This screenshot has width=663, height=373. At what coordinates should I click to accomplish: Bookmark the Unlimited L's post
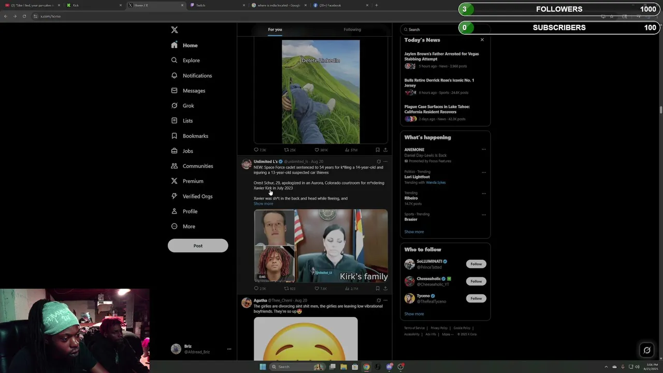click(x=378, y=288)
